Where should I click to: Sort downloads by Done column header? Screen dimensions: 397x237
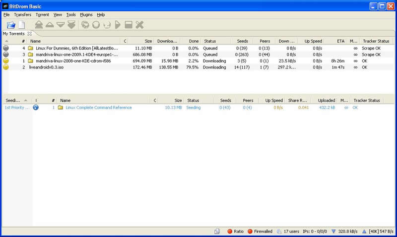(x=194, y=41)
